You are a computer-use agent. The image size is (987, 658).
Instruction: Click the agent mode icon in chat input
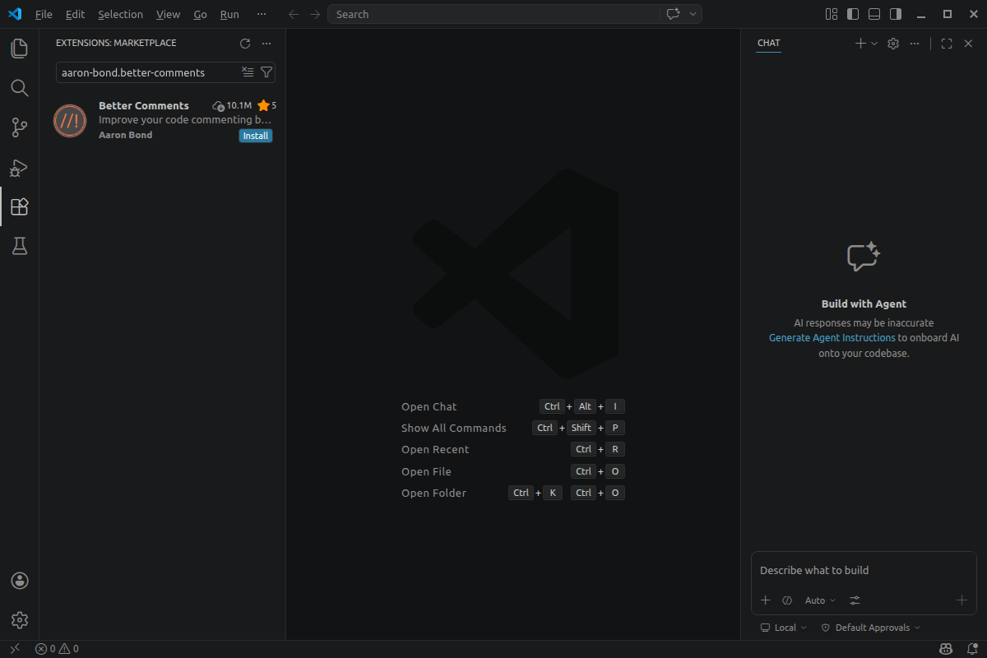787,600
